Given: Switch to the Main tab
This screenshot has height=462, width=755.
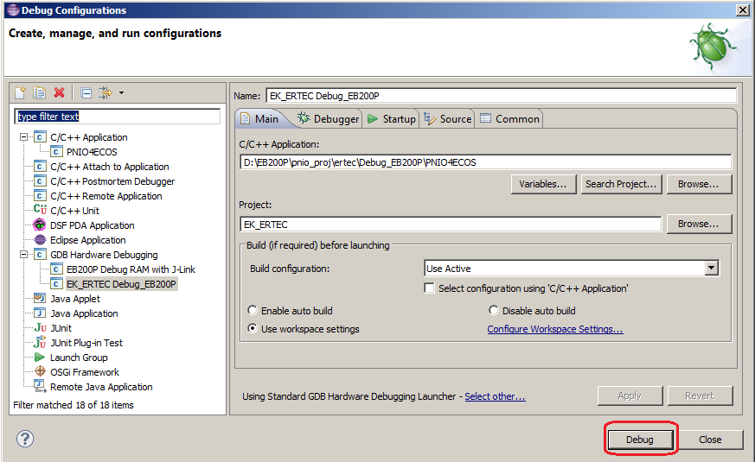Looking at the screenshot, I should 260,119.
